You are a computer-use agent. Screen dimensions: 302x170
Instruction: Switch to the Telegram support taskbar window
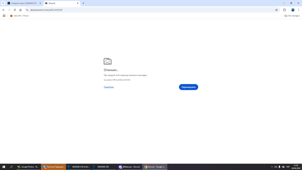tap(53, 167)
